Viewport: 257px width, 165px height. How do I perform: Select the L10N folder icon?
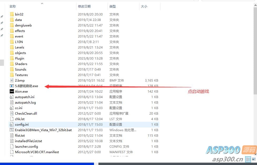pos(12,42)
